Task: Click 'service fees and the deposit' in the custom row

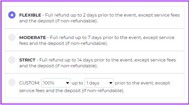Action: click(50, 91)
